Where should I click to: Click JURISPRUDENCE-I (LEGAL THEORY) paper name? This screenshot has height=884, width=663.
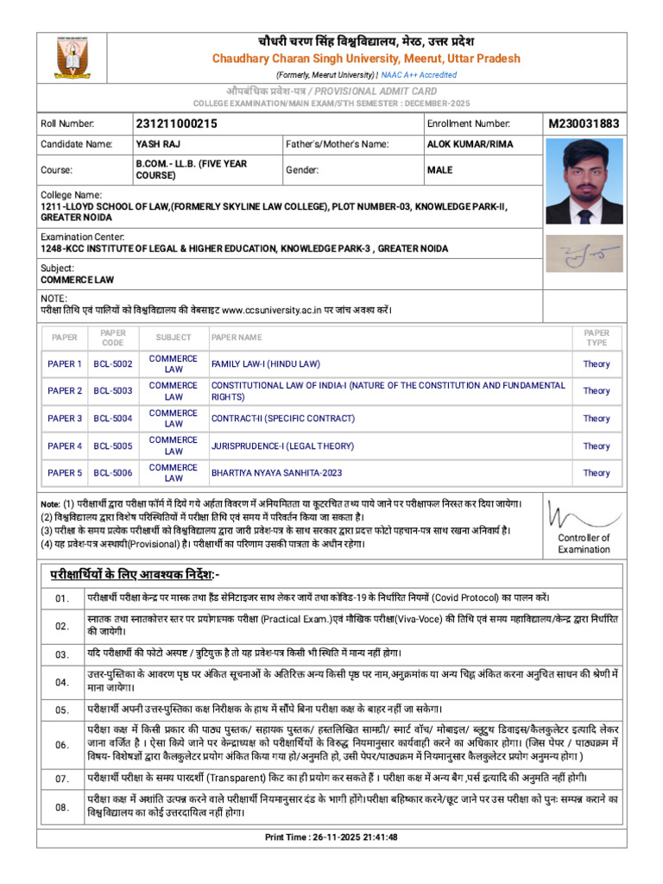tap(282, 446)
